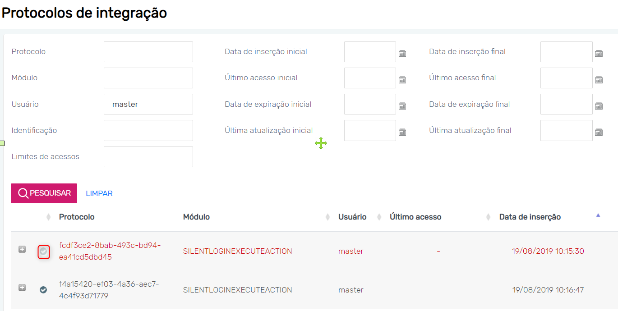Click the LIMPAR link to clear filters
Image resolution: width=618 pixels, height=311 pixels.
[99, 193]
